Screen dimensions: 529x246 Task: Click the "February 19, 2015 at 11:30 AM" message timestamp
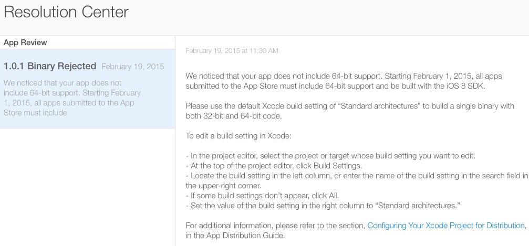[232, 51]
